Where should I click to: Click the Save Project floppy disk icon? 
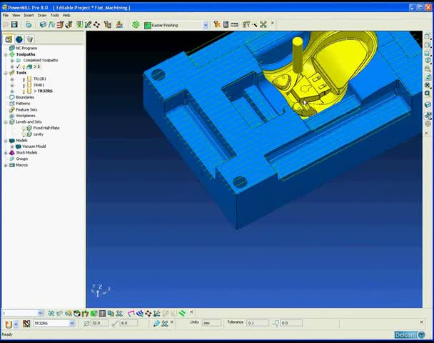point(14,25)
